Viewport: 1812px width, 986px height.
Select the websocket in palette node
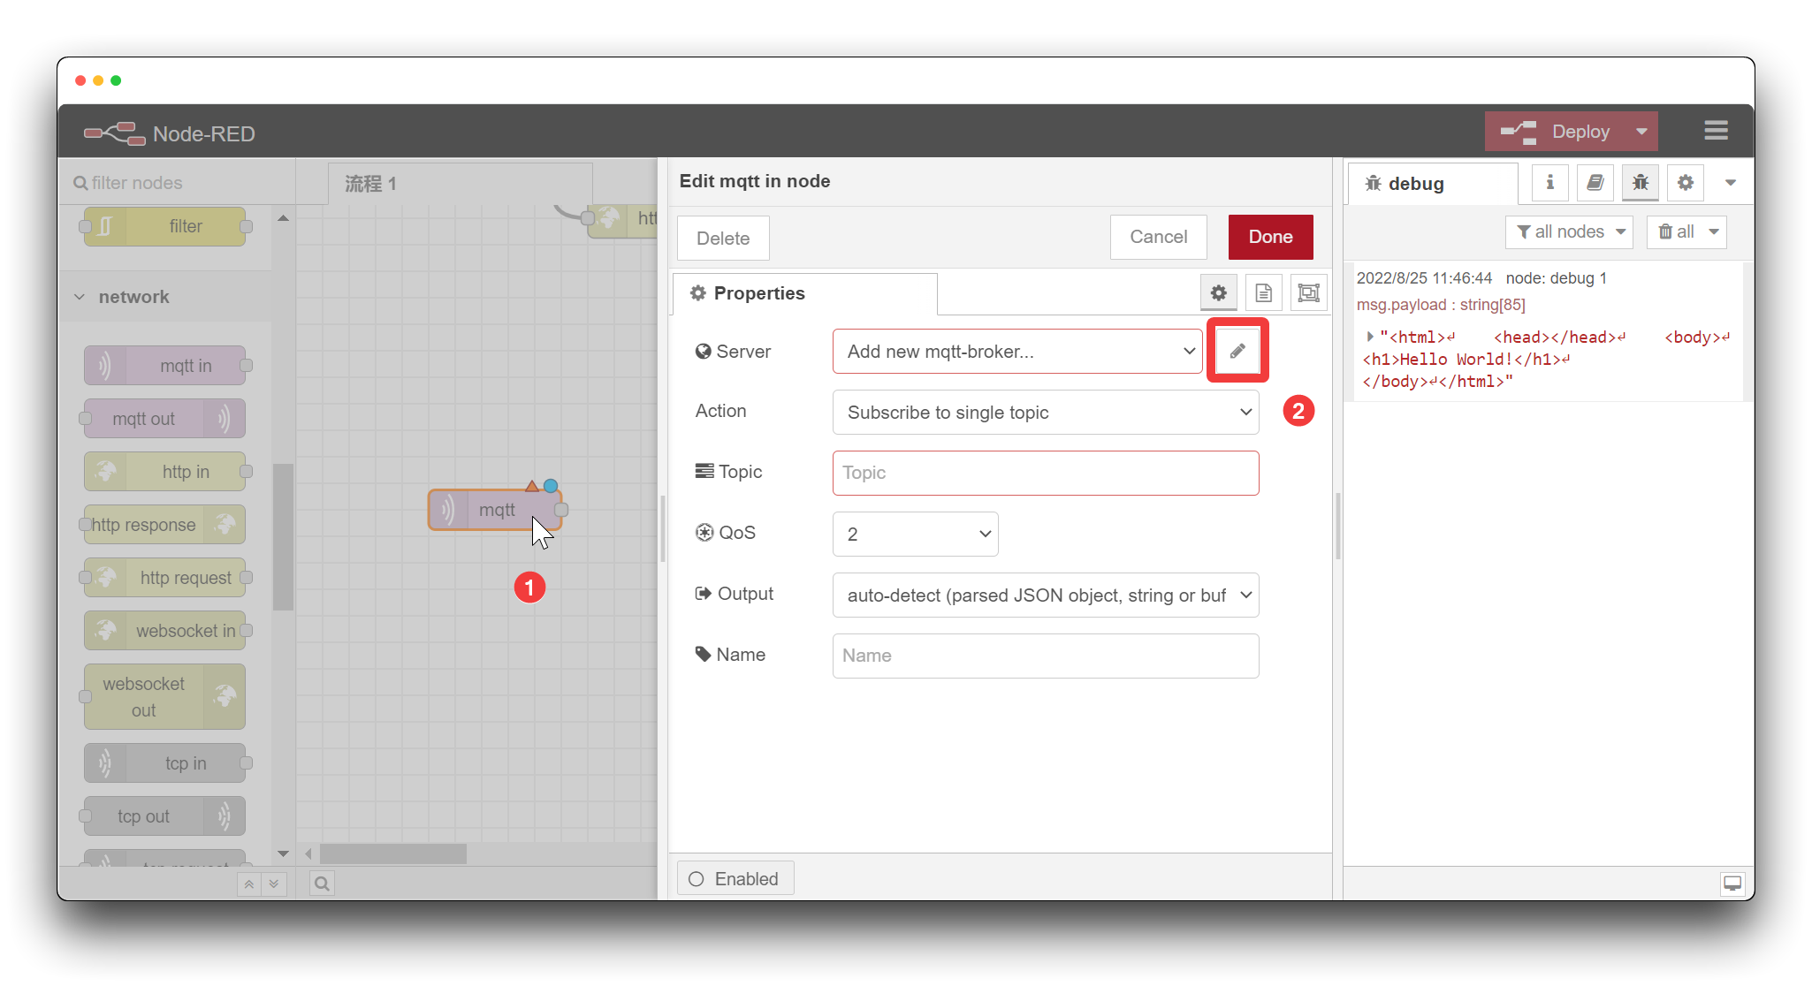pos(165,631)
